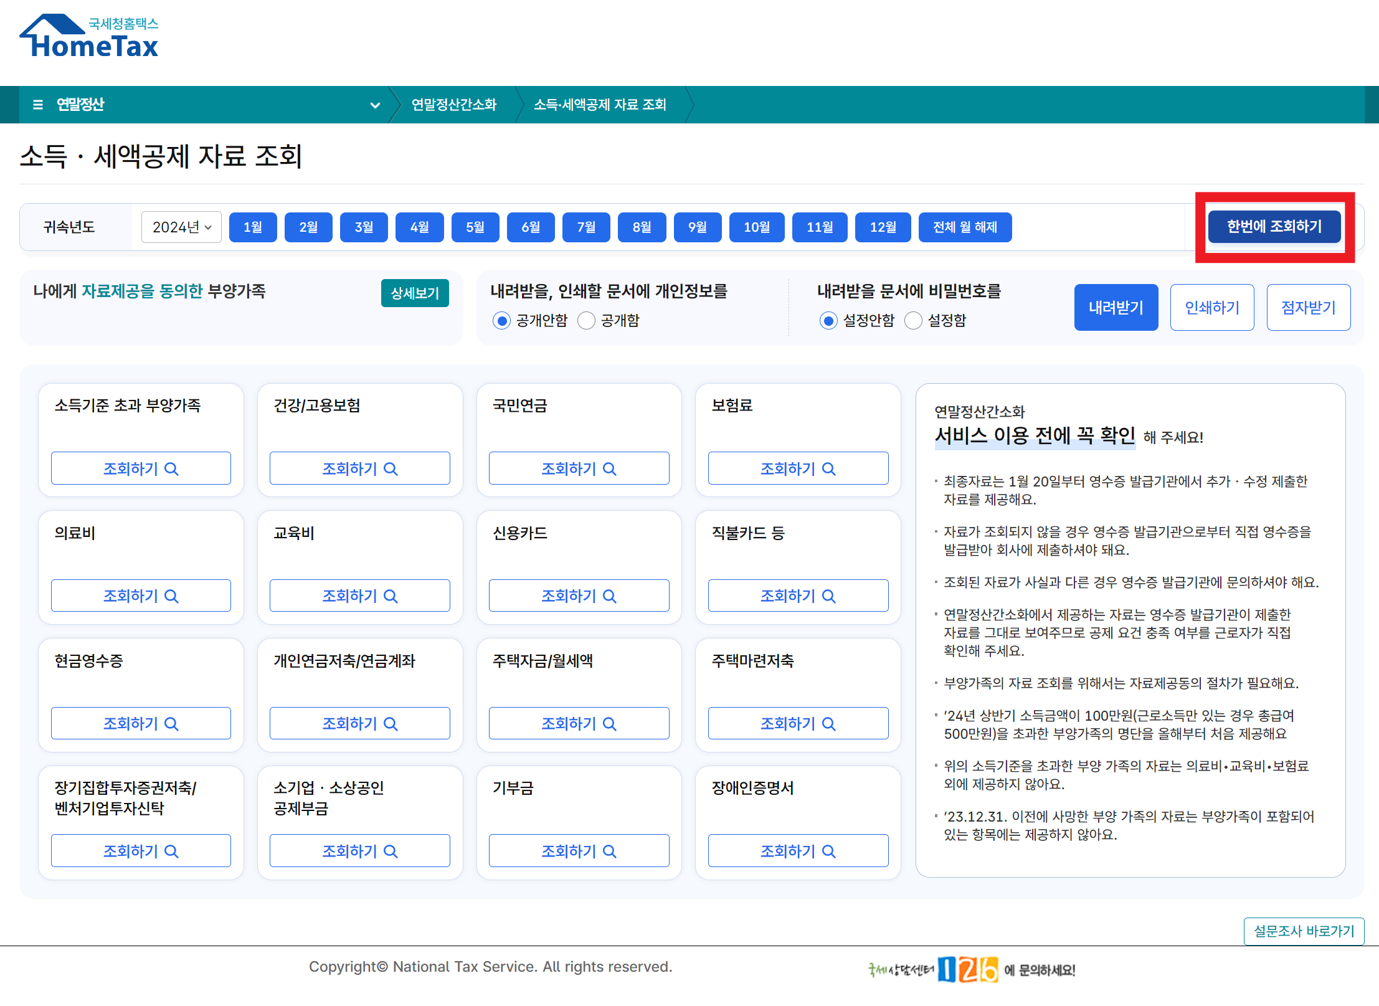Expand the 연말정산 menu chevron
Viewport: 1379px width, 1006px height.
(x=376, y=105)
